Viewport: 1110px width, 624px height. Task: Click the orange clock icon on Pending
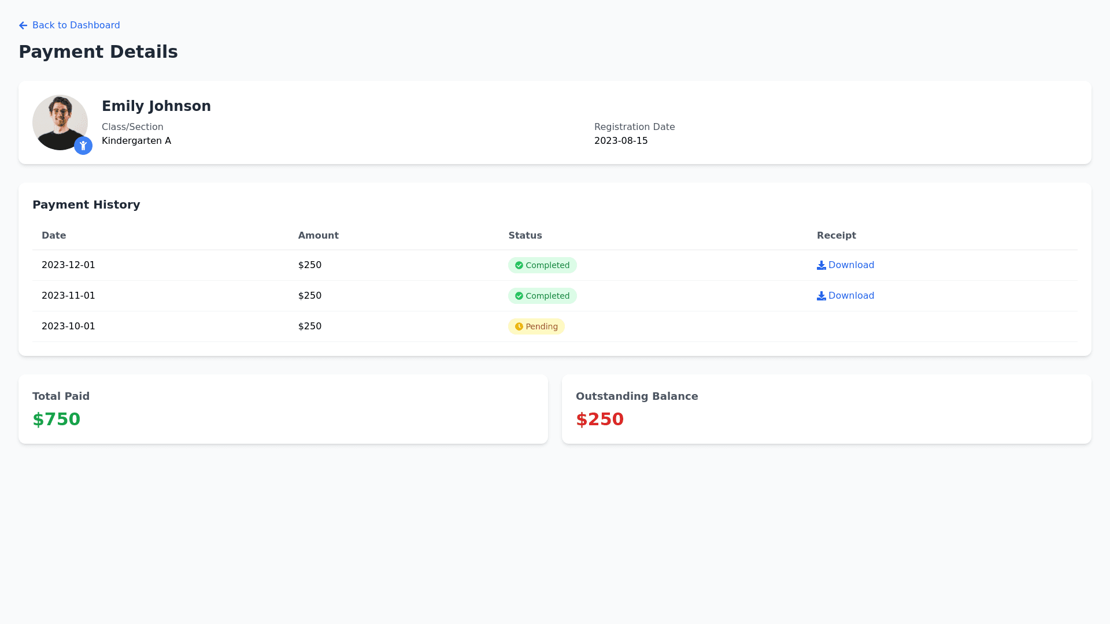(x=519, y=326)
